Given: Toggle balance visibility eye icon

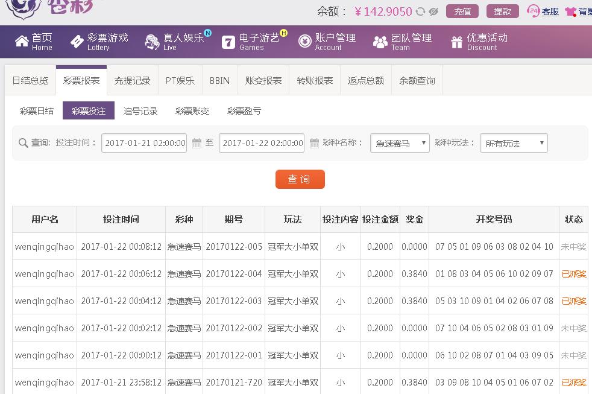Looking at the screenshot, I should tap(433, 11).
